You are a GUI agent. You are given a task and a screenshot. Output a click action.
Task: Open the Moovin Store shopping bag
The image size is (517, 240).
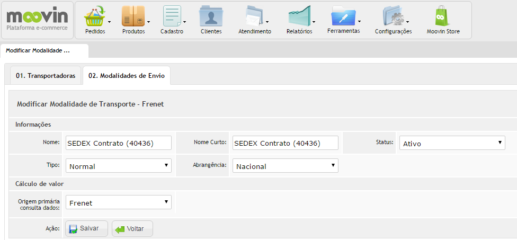[443, 16]
